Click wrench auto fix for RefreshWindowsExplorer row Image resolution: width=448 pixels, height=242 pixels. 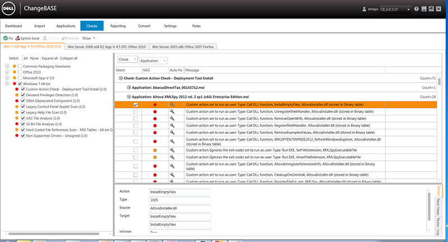pos(172,141)
